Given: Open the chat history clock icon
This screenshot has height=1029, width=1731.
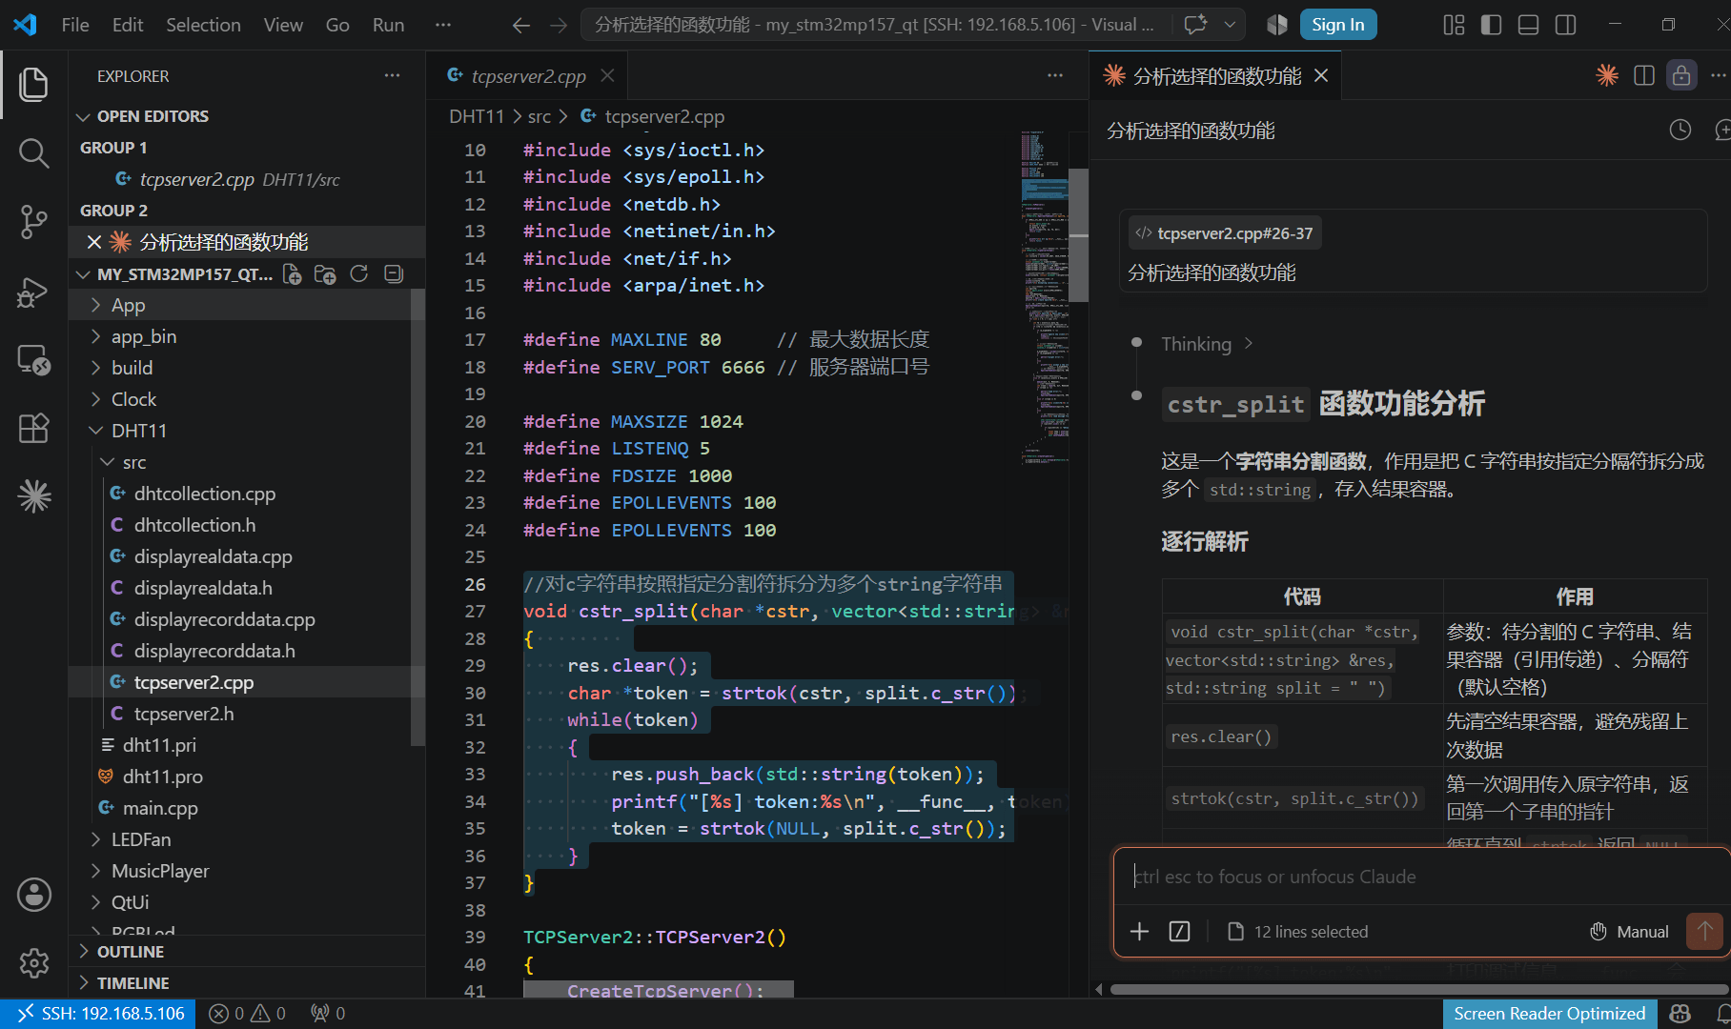Looking at the screenshot, I should [1680, 131].
